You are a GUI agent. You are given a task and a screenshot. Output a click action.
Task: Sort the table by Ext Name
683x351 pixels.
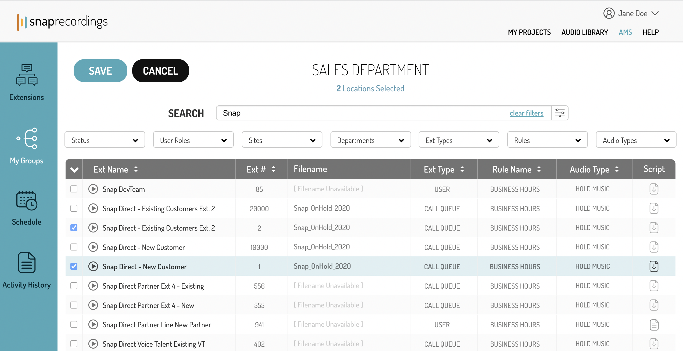136,169
